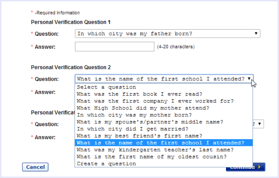279x178 pixels.
Task: Choose 'Create a question' option
Action: click(x=164, y=164)
